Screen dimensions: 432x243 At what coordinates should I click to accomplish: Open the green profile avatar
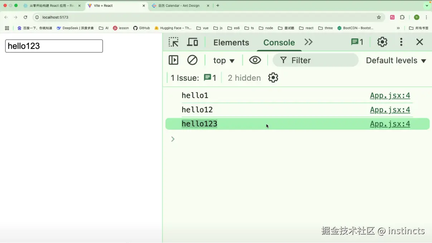[417, 17]
